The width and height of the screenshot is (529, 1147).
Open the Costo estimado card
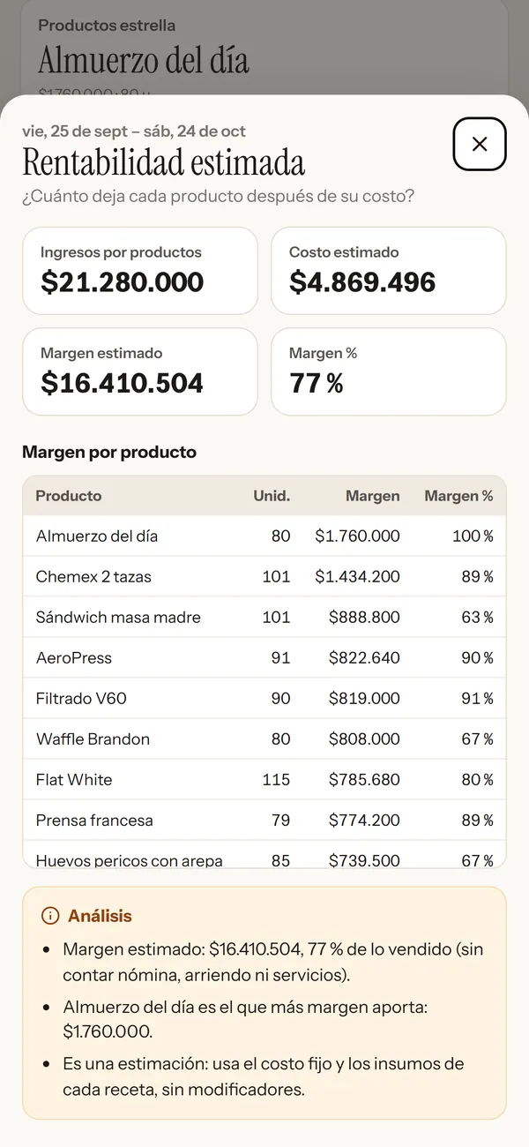(389, 271)
